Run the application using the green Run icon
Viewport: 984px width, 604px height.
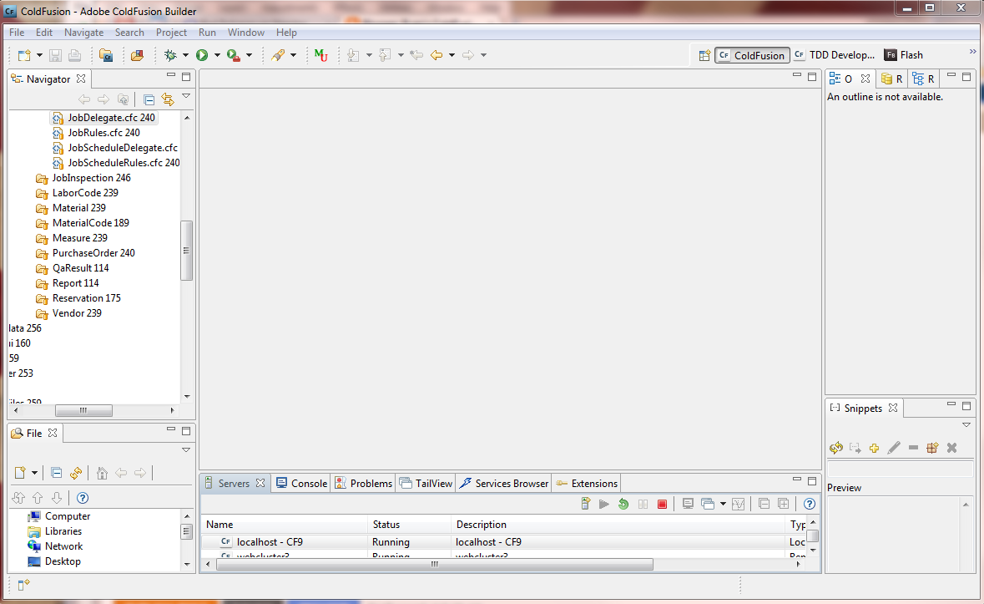point(203,54)
